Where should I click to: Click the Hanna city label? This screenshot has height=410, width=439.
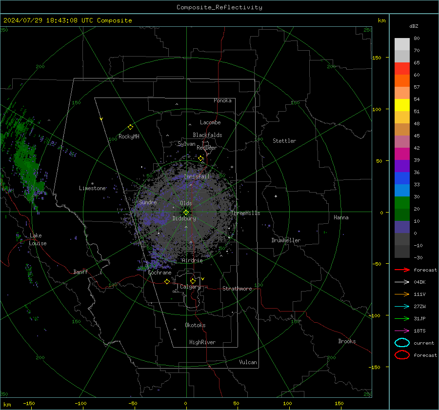[x=341, y=217]
